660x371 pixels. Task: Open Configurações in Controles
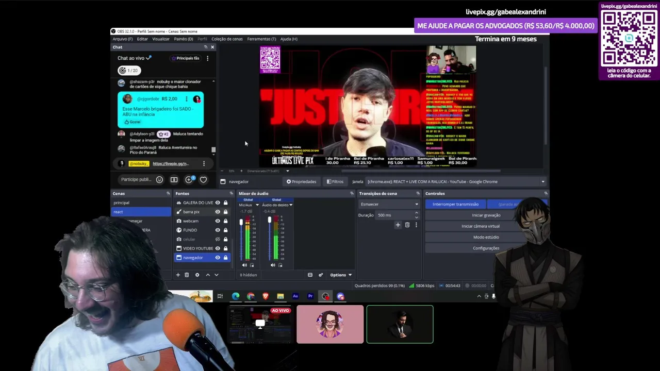pos(486,248)
